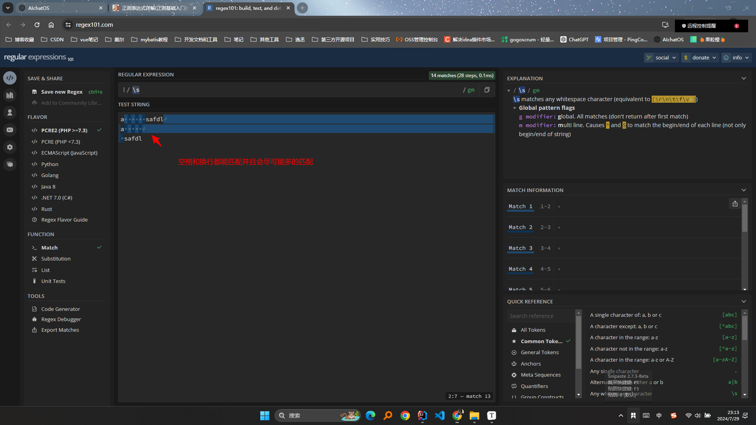This screenshot has width=756, height=425.
Task: Open the regex library sidebar icon
Action: coord(10,95)
